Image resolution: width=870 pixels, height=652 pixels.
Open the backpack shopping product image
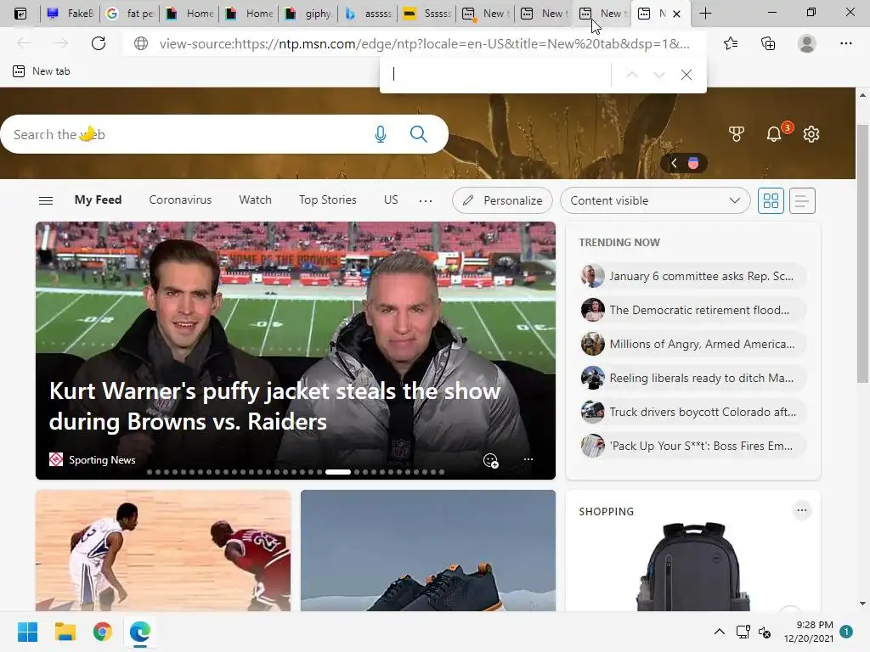pos(693,566)
